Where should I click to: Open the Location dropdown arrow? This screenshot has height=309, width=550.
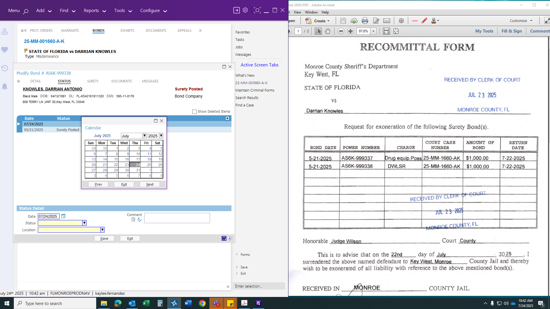[102, 230]
